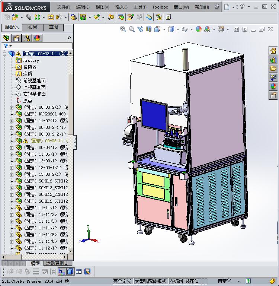This screenshot has height=286, width=279.
Task: Open Appearances icon in right task pane
Action: pyautogui.click(x=273, y=86)
